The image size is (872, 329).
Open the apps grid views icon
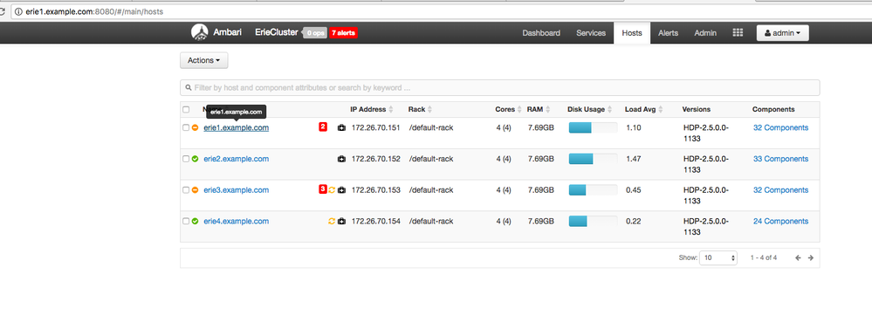tap(738, 33)
